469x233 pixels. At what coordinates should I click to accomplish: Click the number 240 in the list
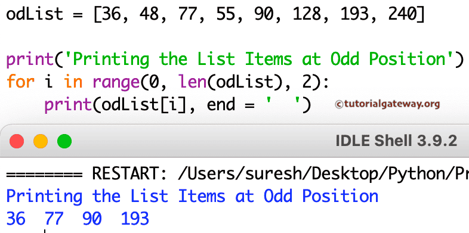point(402,14)
